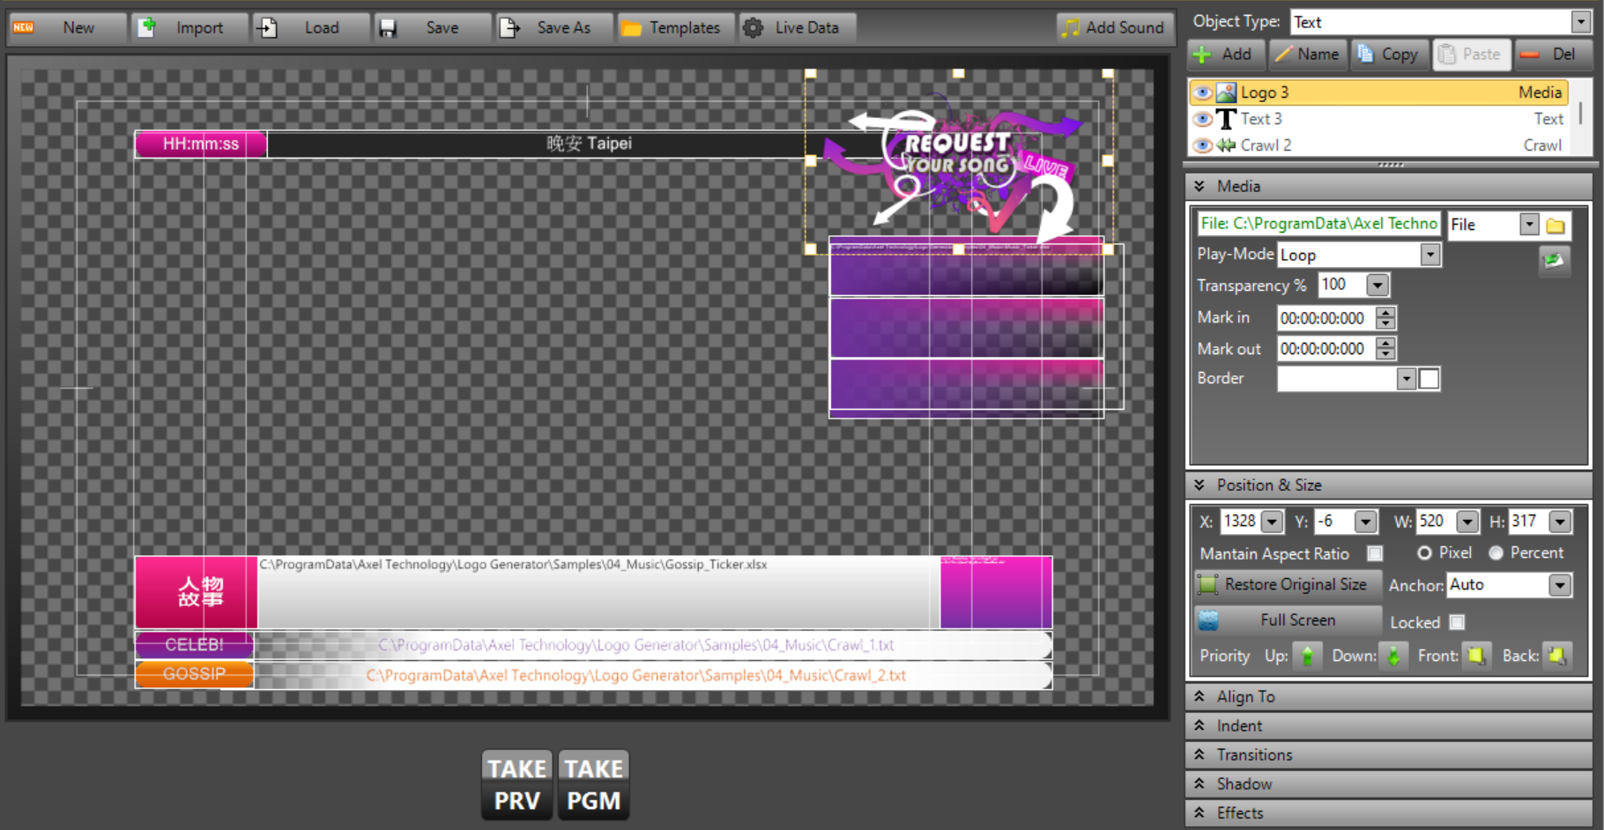Send object to back icon

coord(1557,656)
